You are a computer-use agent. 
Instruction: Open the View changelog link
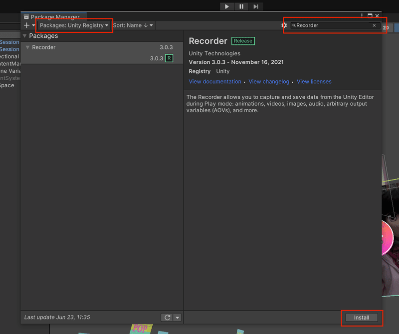[269, 82]
